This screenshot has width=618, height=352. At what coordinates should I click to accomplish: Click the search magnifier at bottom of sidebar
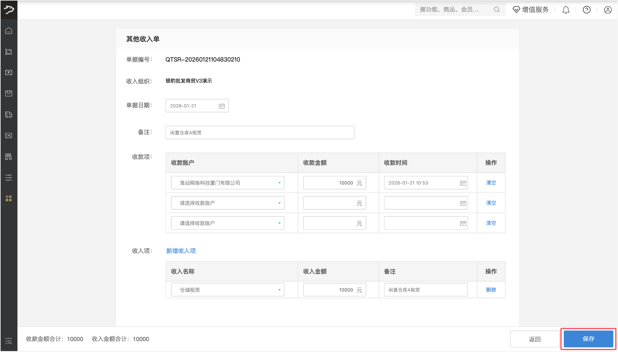tap(9, 341)
